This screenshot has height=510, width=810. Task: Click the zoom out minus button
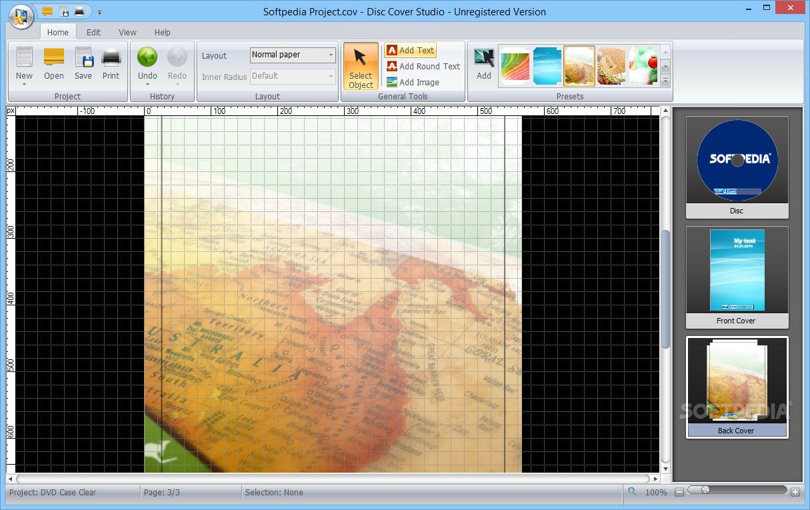coord(679,493)
